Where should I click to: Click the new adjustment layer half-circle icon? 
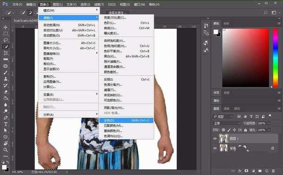253,171
